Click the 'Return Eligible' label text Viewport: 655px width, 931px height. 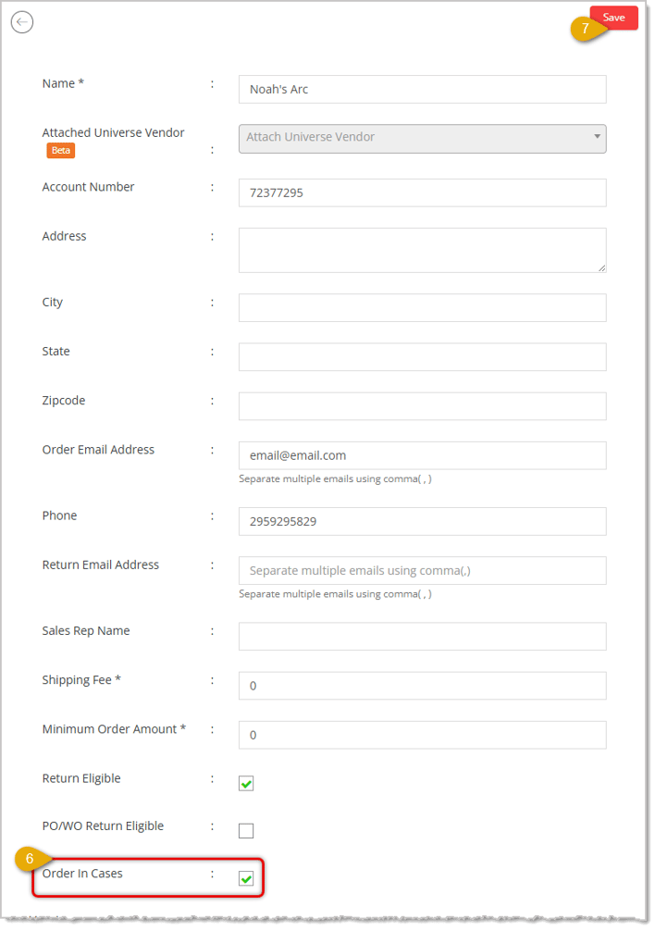pos(81,779)
